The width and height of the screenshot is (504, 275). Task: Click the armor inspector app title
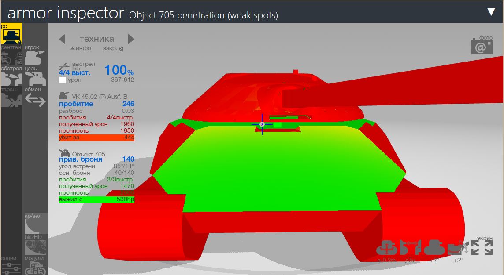pos(66,13)
